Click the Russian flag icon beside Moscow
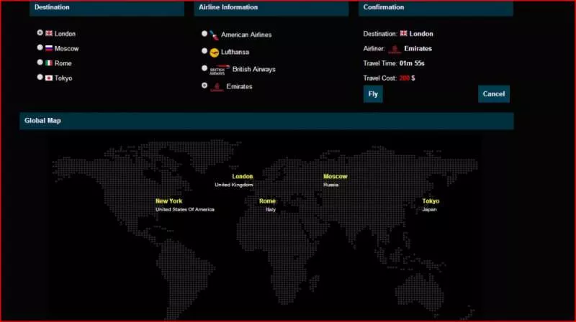Screen dimensions: 576x322 click(x=49, y=48)
